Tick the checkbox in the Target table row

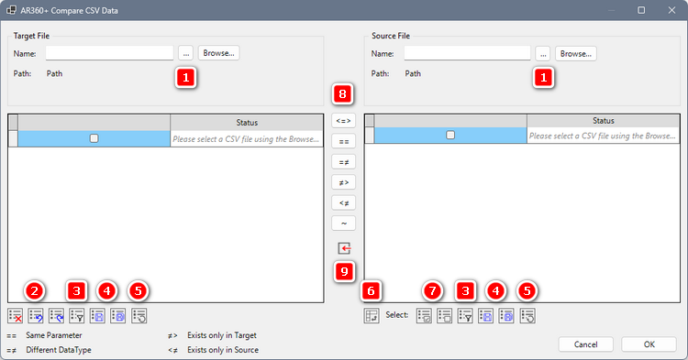(94, 138)
